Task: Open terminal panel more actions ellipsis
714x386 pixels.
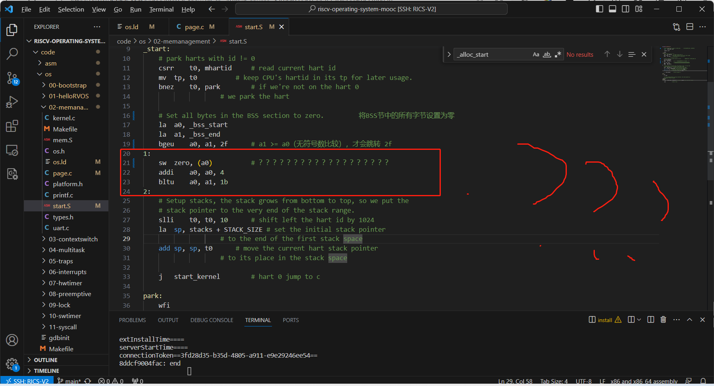Action: click(x=676, y=320)
